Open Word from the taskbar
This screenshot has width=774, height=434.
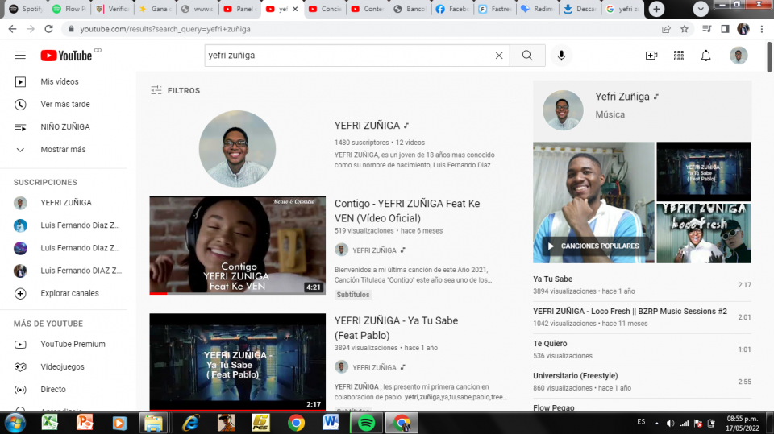(x=331, y=424)
